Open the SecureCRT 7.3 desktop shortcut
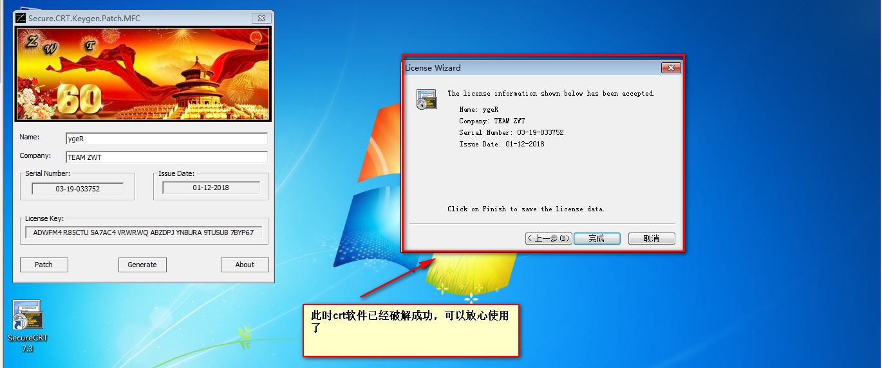This screenshot has width=882, height=368. click(x=28, y=326)
